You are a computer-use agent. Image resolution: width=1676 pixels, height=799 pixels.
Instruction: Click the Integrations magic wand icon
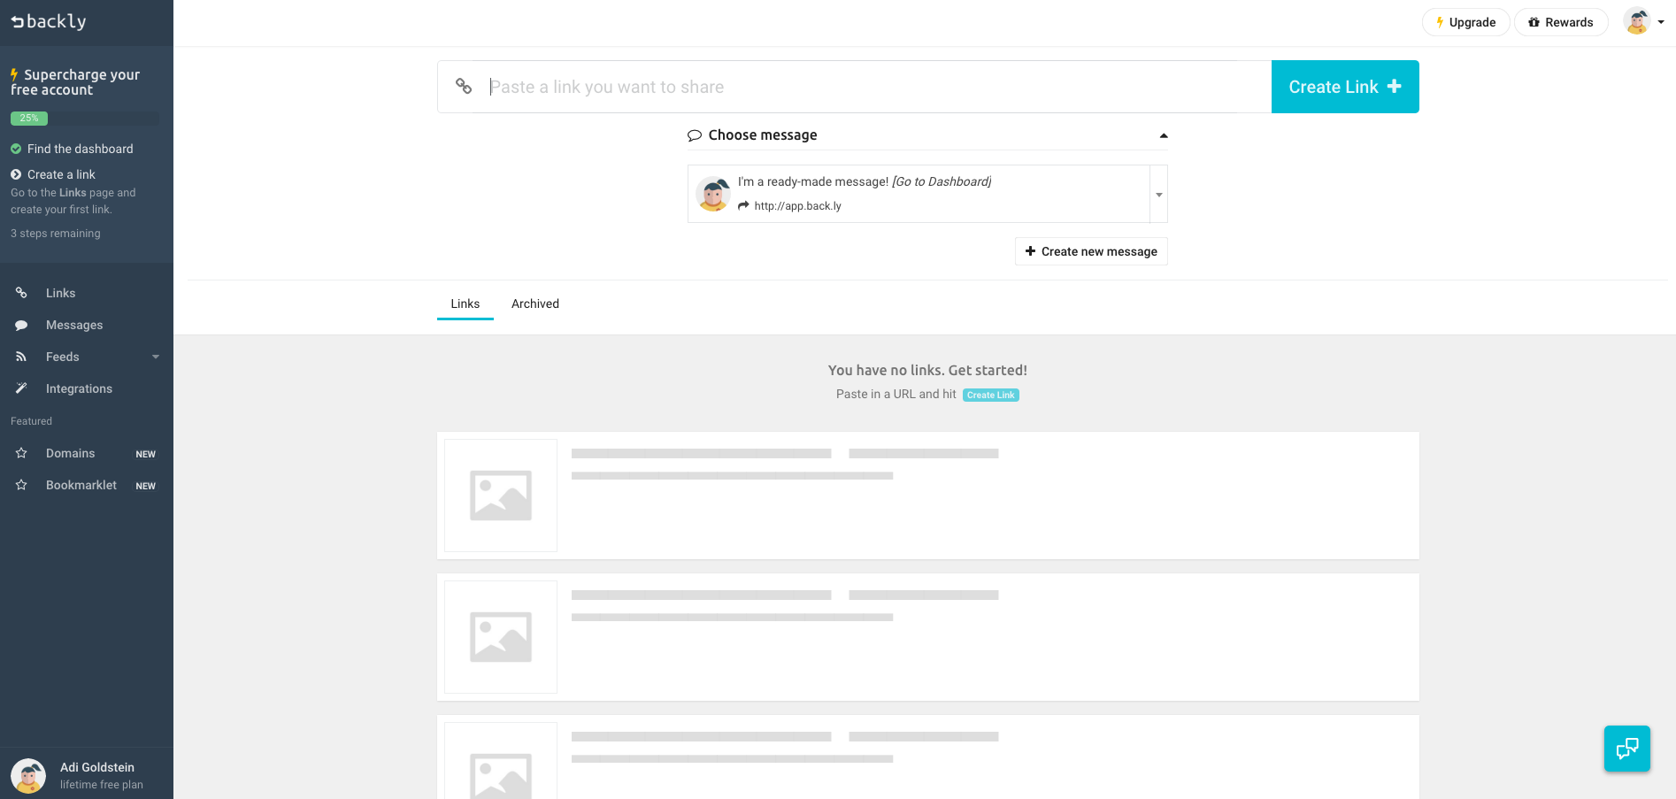tap(21, 388)
